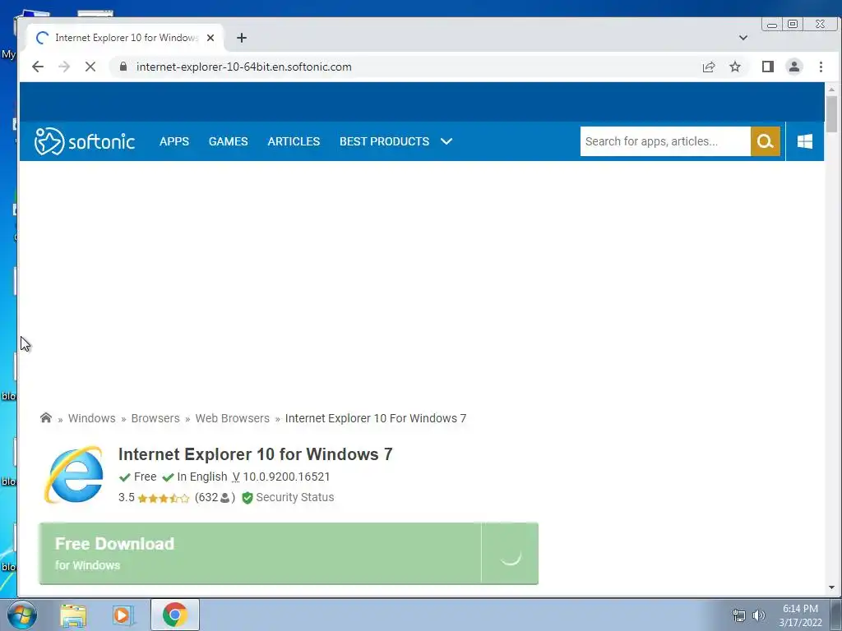Open the Chrome profile menu
The height and width of the screenshot is (631, 842).
pyautogui.click(x=794, y=67)
